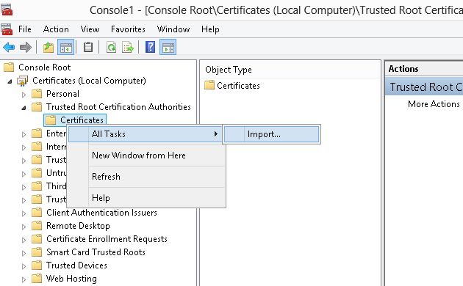The width and height of the screenshot is (463, 286).
Task: Open the Window menu
Action: coord(173,29)
